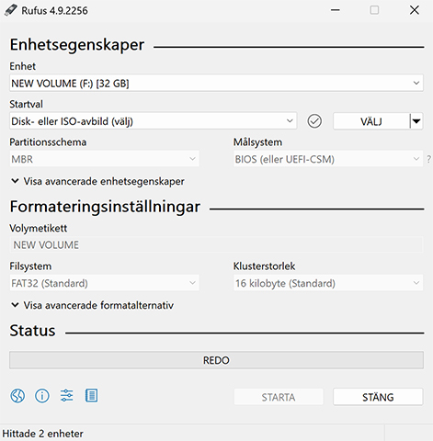Click the Enhetsegenskaper heading
Viewport: 433px width, 441px height.
77,45
